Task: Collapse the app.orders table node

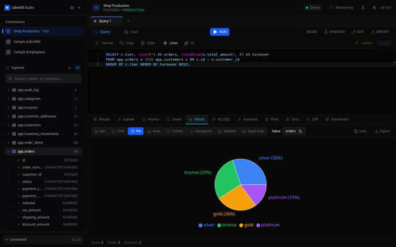Action: [8, 151]
